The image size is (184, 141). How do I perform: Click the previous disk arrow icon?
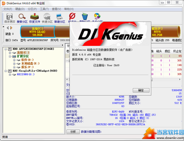coord(7,28)
